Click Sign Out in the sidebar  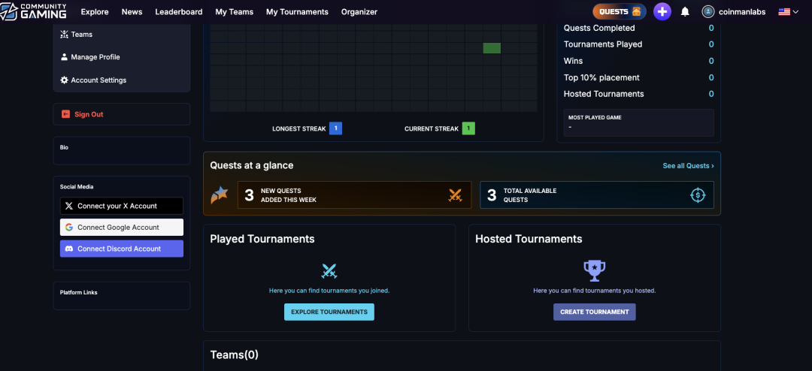click(89, 114)
